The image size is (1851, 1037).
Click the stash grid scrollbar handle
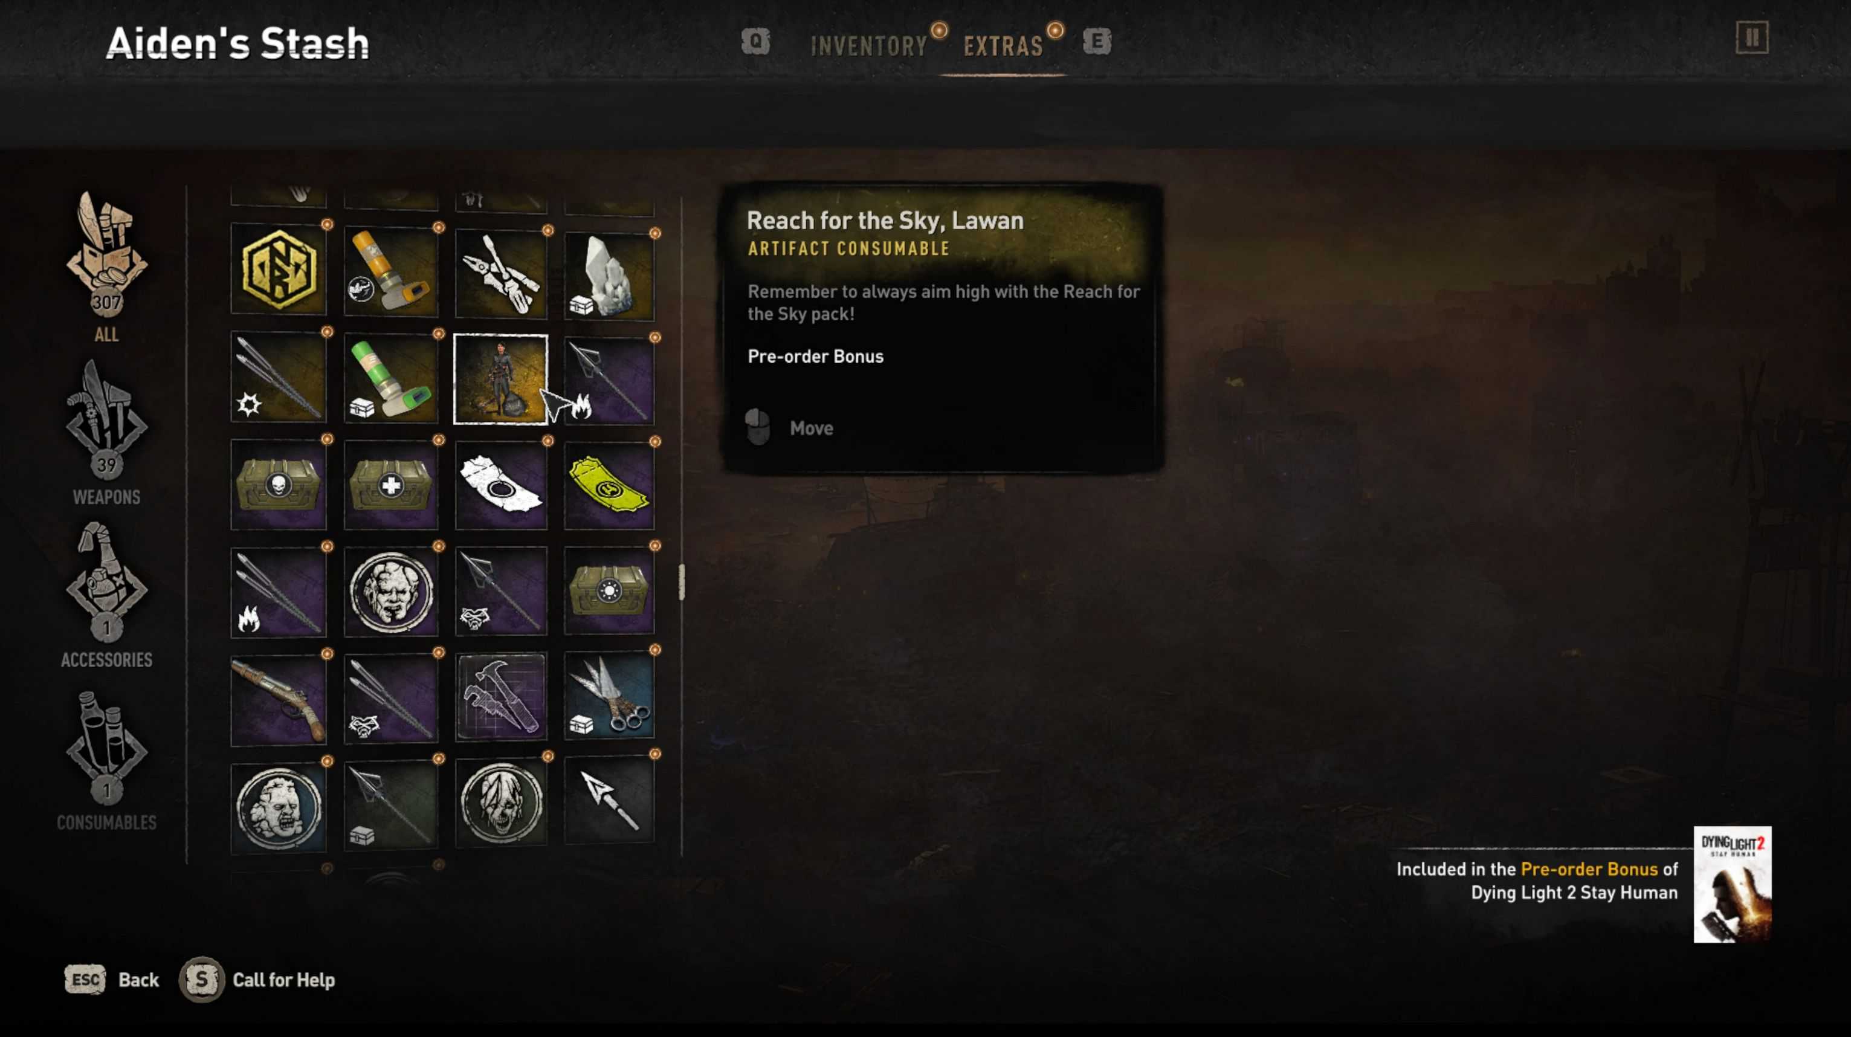click(681, 581)
